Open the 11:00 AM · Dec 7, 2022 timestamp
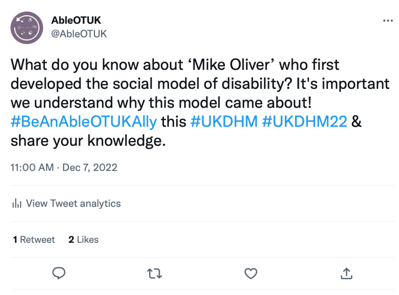The image size is (399, 295). click(x=64, y=167)
